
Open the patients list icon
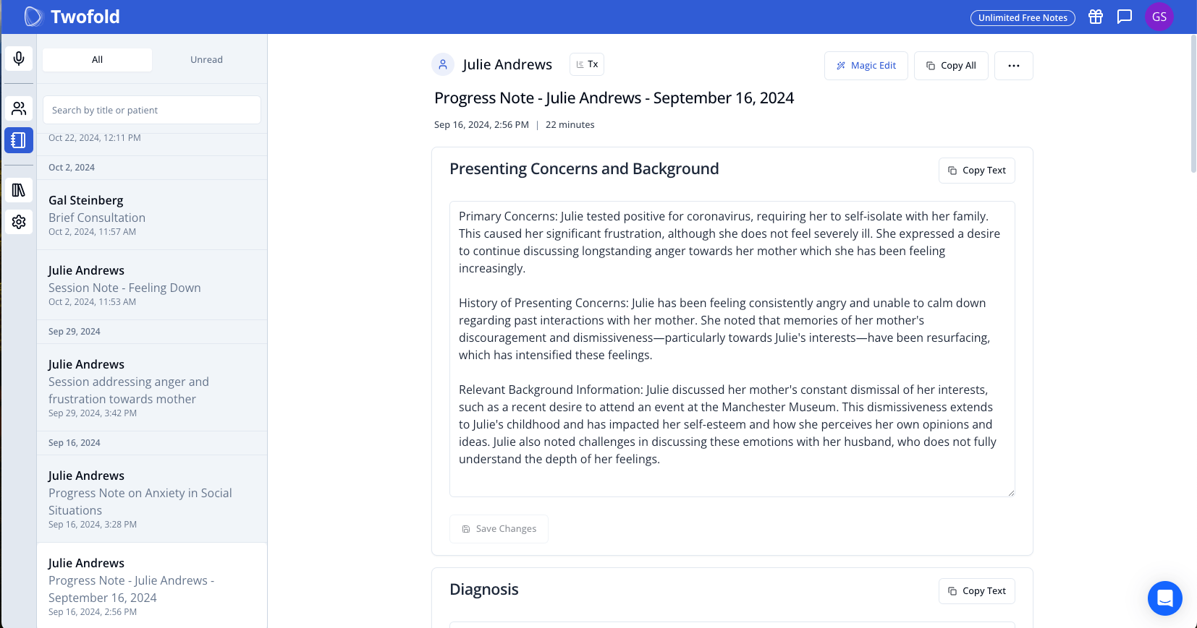(19, 108)
